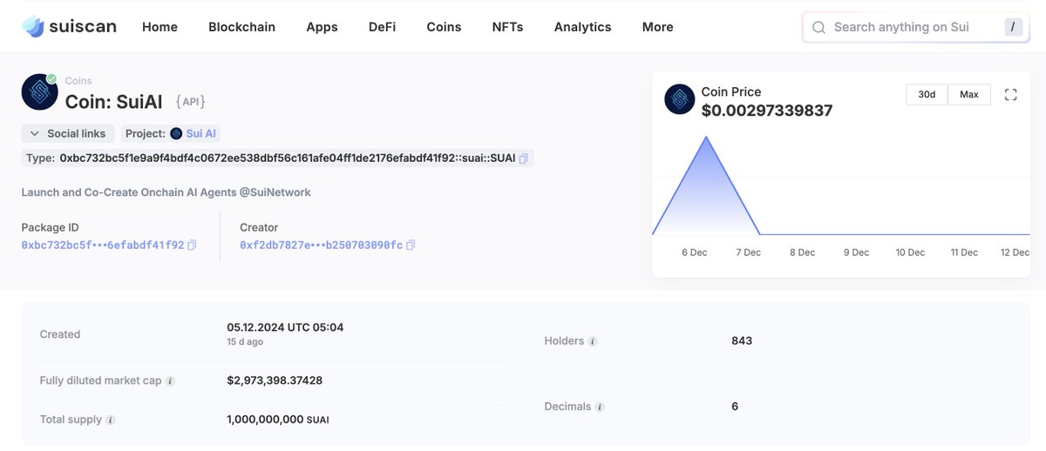Open Package ID 0xbc732bc5f link

[x=103, y=246]
